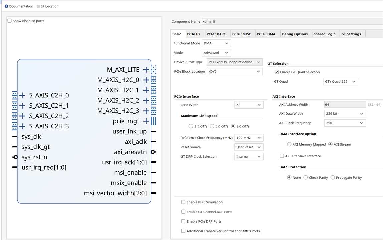Open the GT Quad dropdown

[341, 82]
